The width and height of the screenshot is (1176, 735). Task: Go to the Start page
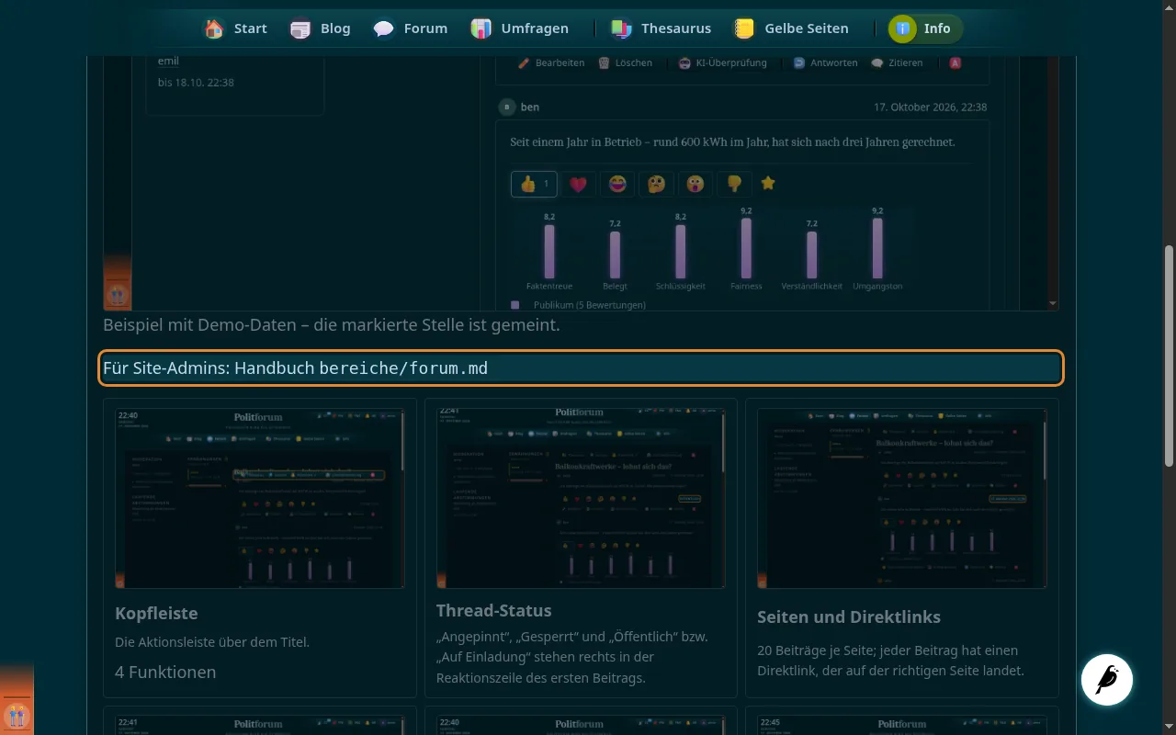coord(235,28)
